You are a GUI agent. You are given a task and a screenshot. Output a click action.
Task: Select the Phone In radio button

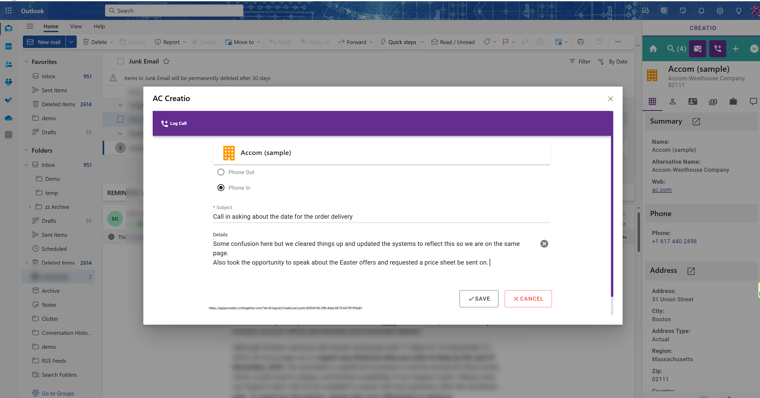click(221, 188)
